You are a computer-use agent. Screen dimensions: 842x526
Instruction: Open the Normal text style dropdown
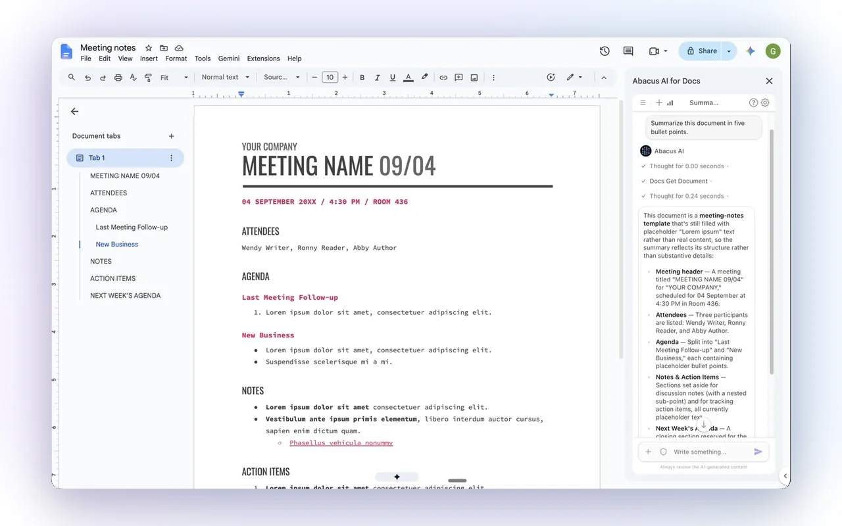coord(224,78)
